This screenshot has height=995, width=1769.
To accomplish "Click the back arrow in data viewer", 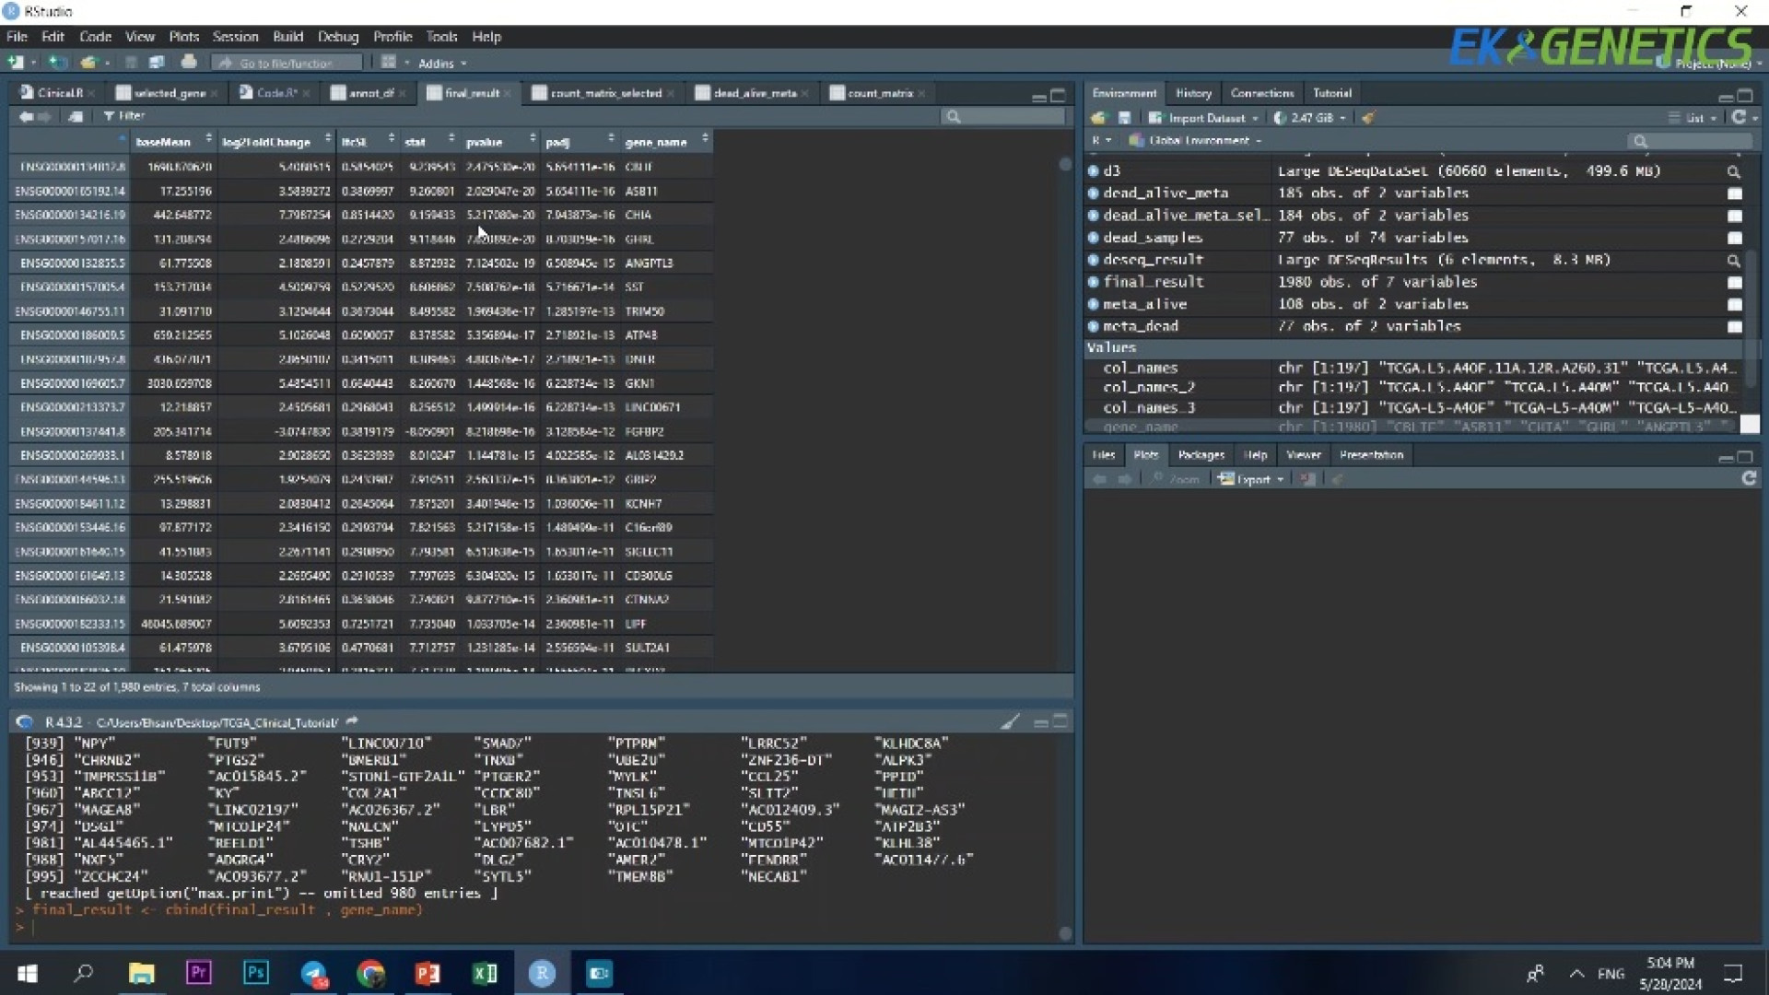I will pos(26,116).
